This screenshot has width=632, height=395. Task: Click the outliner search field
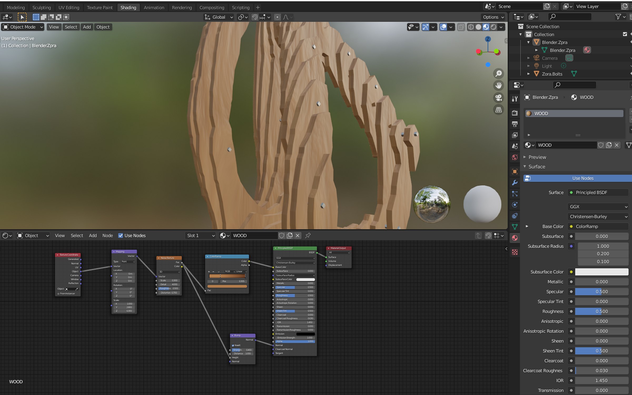(x=570, y=17)
